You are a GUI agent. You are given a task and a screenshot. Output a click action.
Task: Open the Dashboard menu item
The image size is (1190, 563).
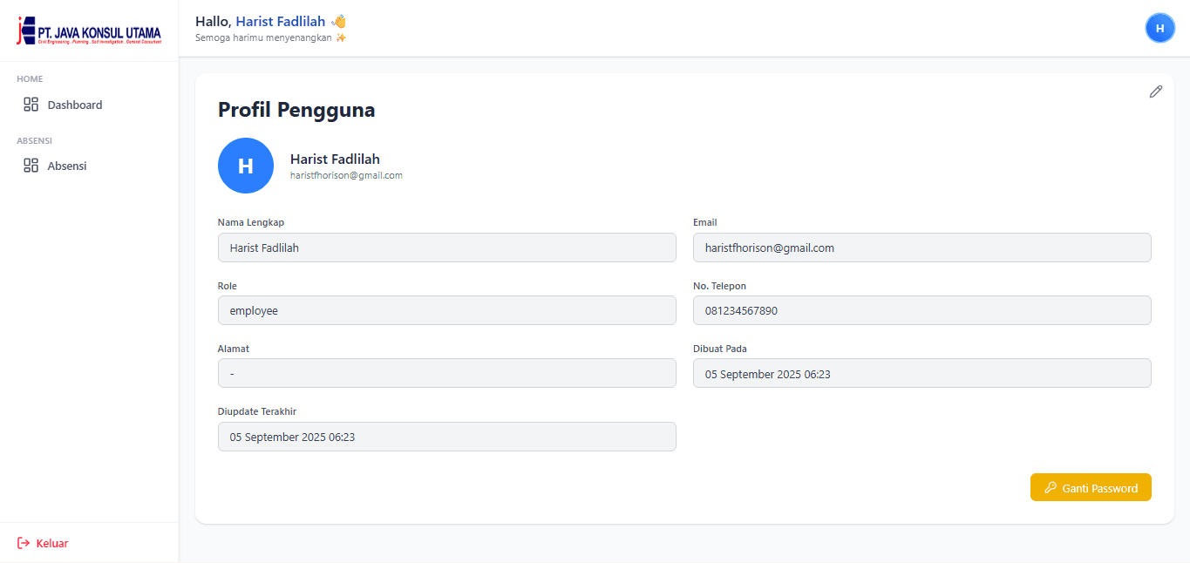[75, 105]
